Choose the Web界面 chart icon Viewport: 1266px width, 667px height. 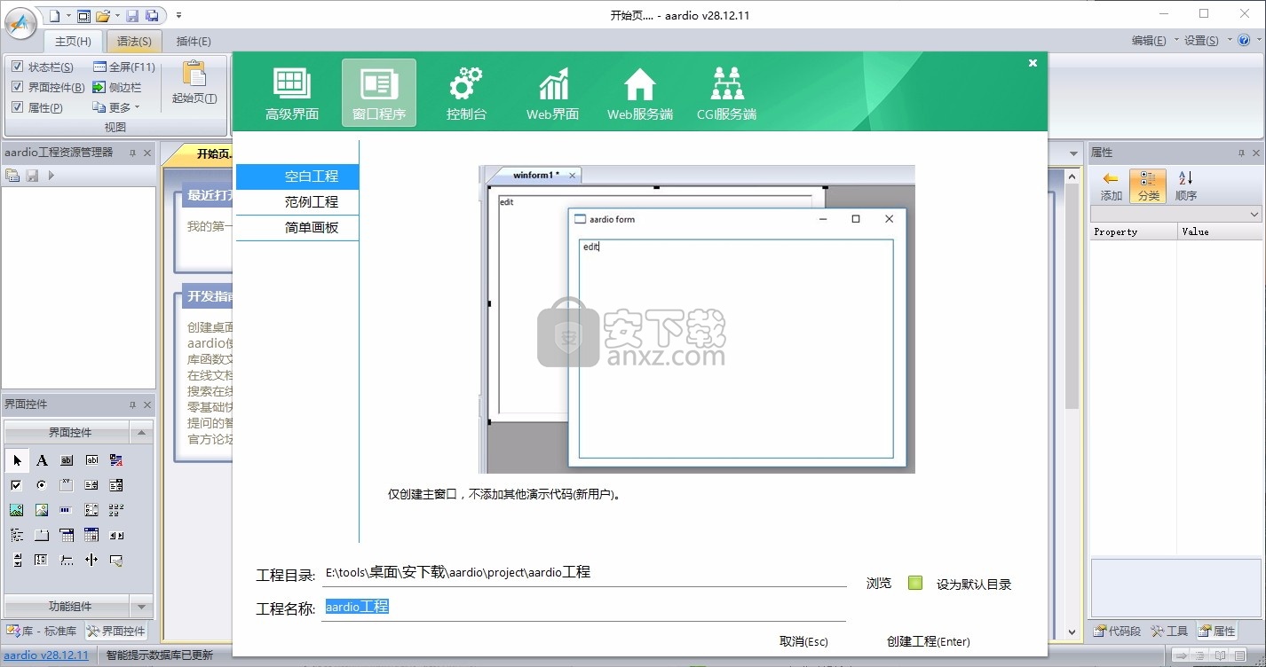[x=553, y=92]
